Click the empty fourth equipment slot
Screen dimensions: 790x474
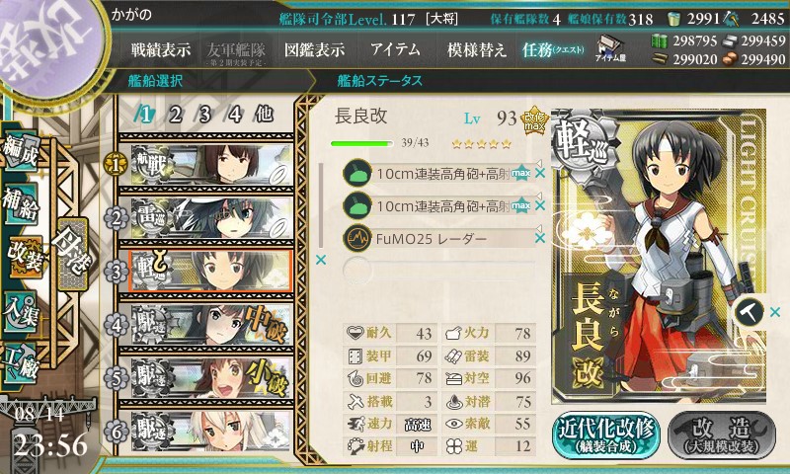pos(438,271)
